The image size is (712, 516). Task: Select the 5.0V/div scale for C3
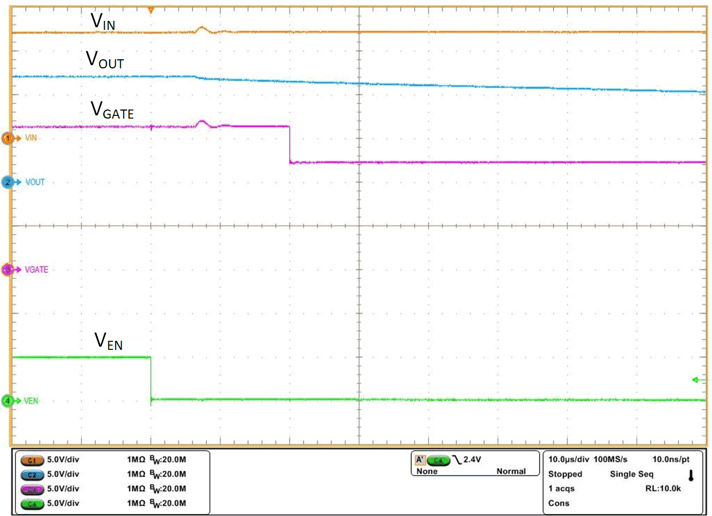coord(63,488)
